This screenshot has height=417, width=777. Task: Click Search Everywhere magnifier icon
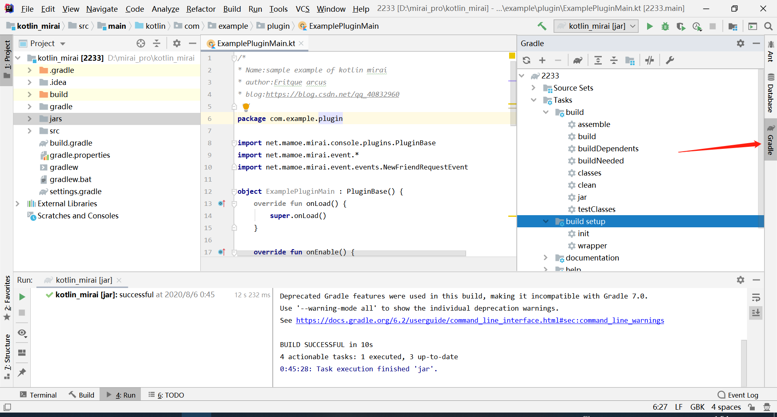point(768,26)
